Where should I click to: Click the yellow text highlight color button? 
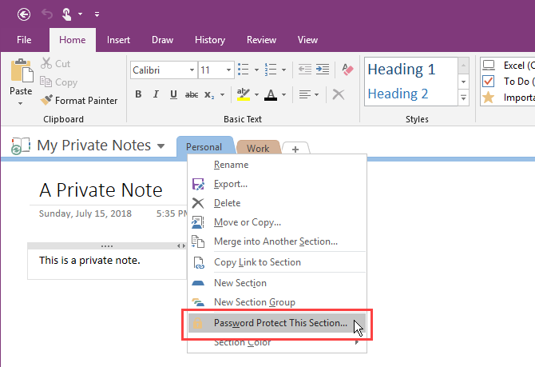(241, 94)
